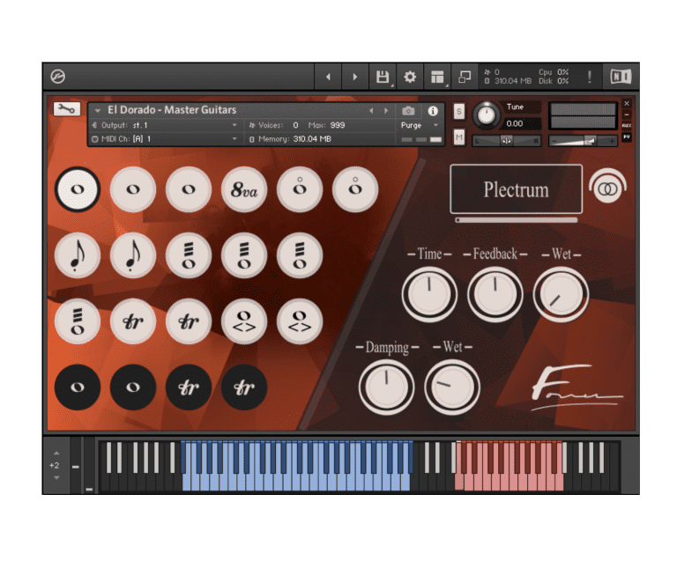Adjust the reverb Wet knob
Screen dimensions: 677x568
point(452,387)
